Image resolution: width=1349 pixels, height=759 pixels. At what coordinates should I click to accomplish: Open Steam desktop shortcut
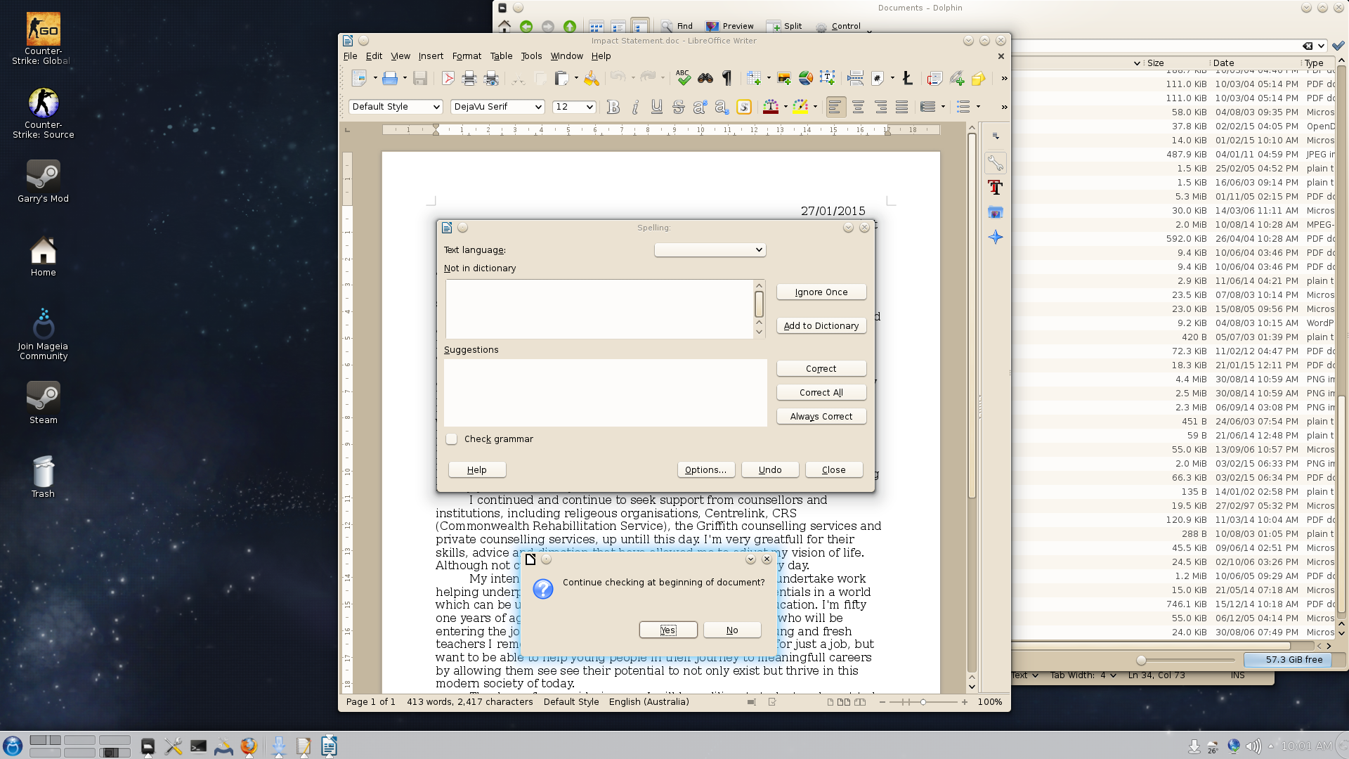(43, 403)
